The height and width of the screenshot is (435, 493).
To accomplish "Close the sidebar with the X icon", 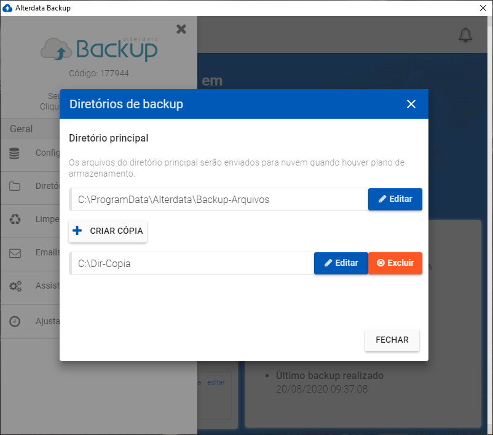I will coord(181,30).
